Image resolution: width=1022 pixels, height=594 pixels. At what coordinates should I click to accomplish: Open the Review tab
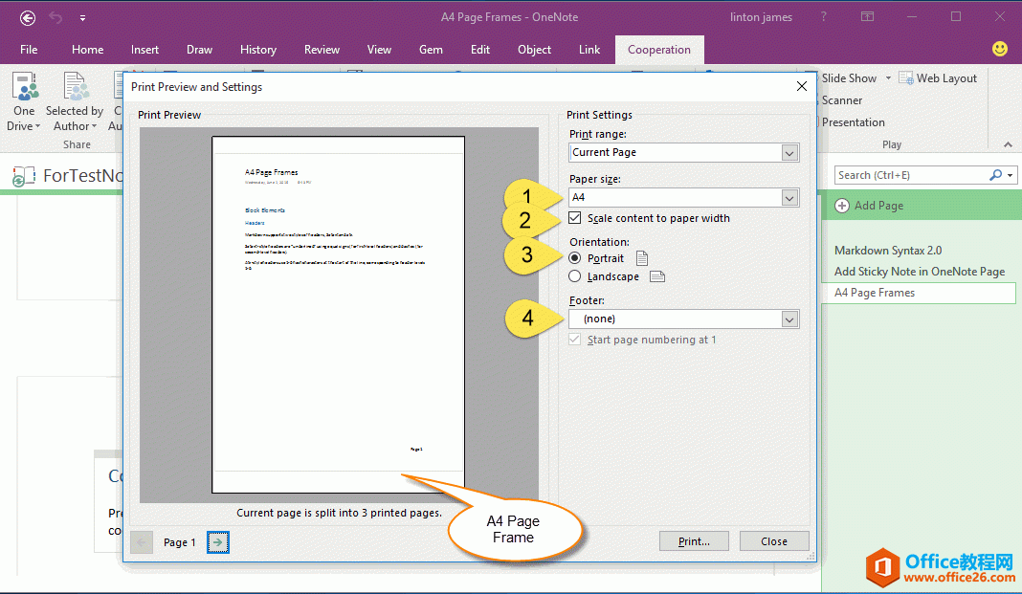point(322,50)
